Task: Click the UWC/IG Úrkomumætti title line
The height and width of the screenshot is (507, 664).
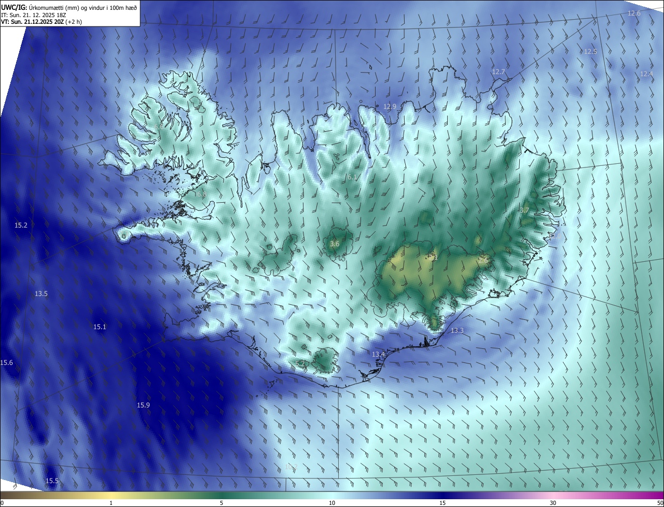Action: 69,7
